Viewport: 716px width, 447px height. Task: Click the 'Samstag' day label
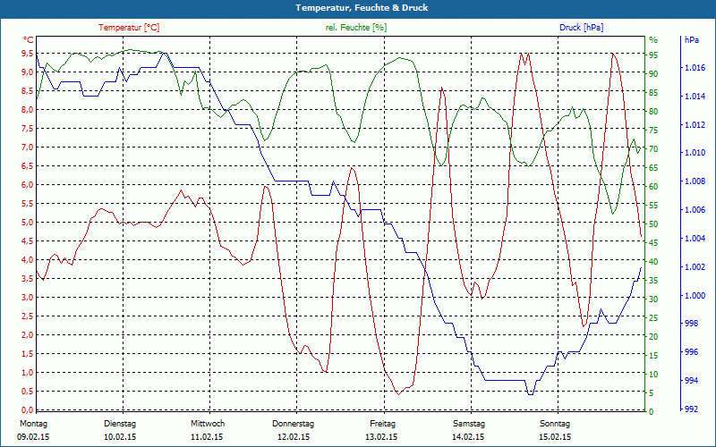[x=469, y=424]
